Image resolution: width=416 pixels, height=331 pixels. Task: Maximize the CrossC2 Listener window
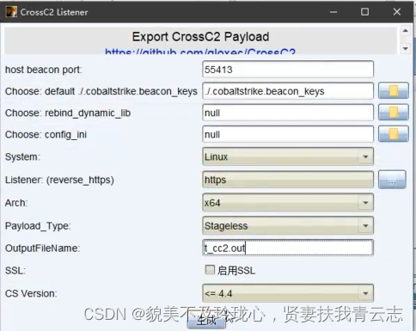[365, 12]
